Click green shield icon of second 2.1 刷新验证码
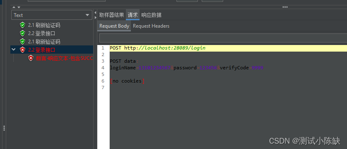347x149 pixels. [23, 42]
